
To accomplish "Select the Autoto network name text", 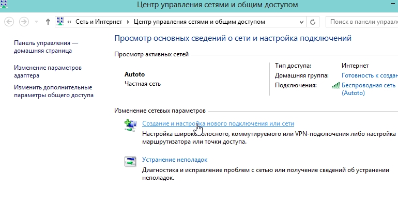I will pos(134,74).
